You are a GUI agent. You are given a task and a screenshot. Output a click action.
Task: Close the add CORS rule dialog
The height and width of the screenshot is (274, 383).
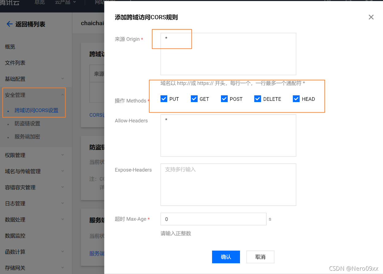[371, 17]
